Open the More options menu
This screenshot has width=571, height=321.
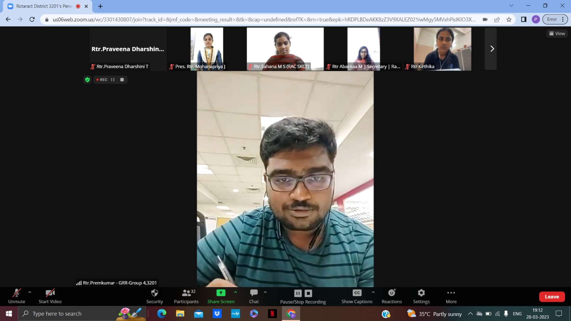coord(451,293)
